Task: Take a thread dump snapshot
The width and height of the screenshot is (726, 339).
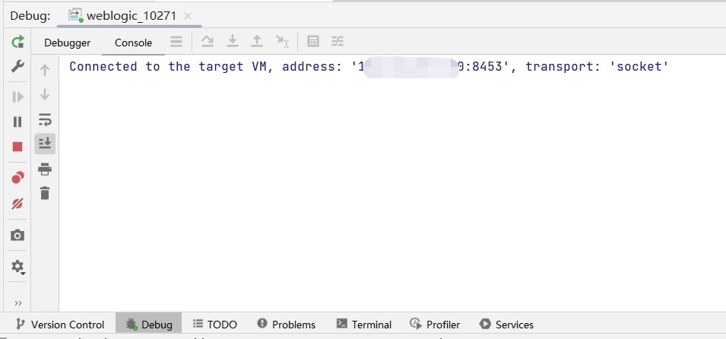Action: coord(17,236)
